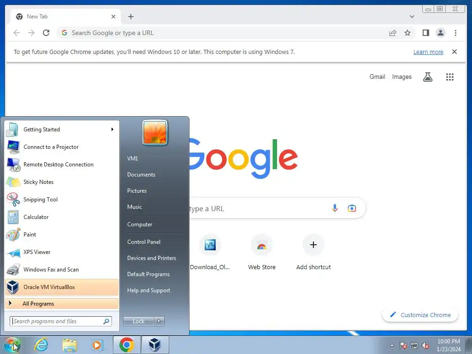This screenshot has height=354, width=472.
Task: Toggle Chrome's side panel
Action: (425, 33)
